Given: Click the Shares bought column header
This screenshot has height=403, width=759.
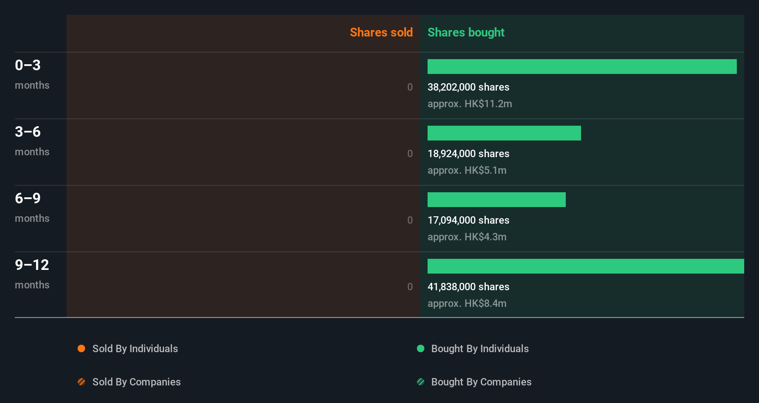Looking at the screenshot, I should (x=466, y=32).
